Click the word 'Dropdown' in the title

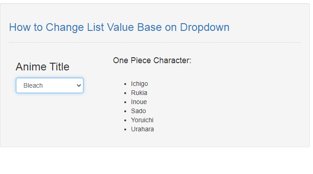click(205, 27)
